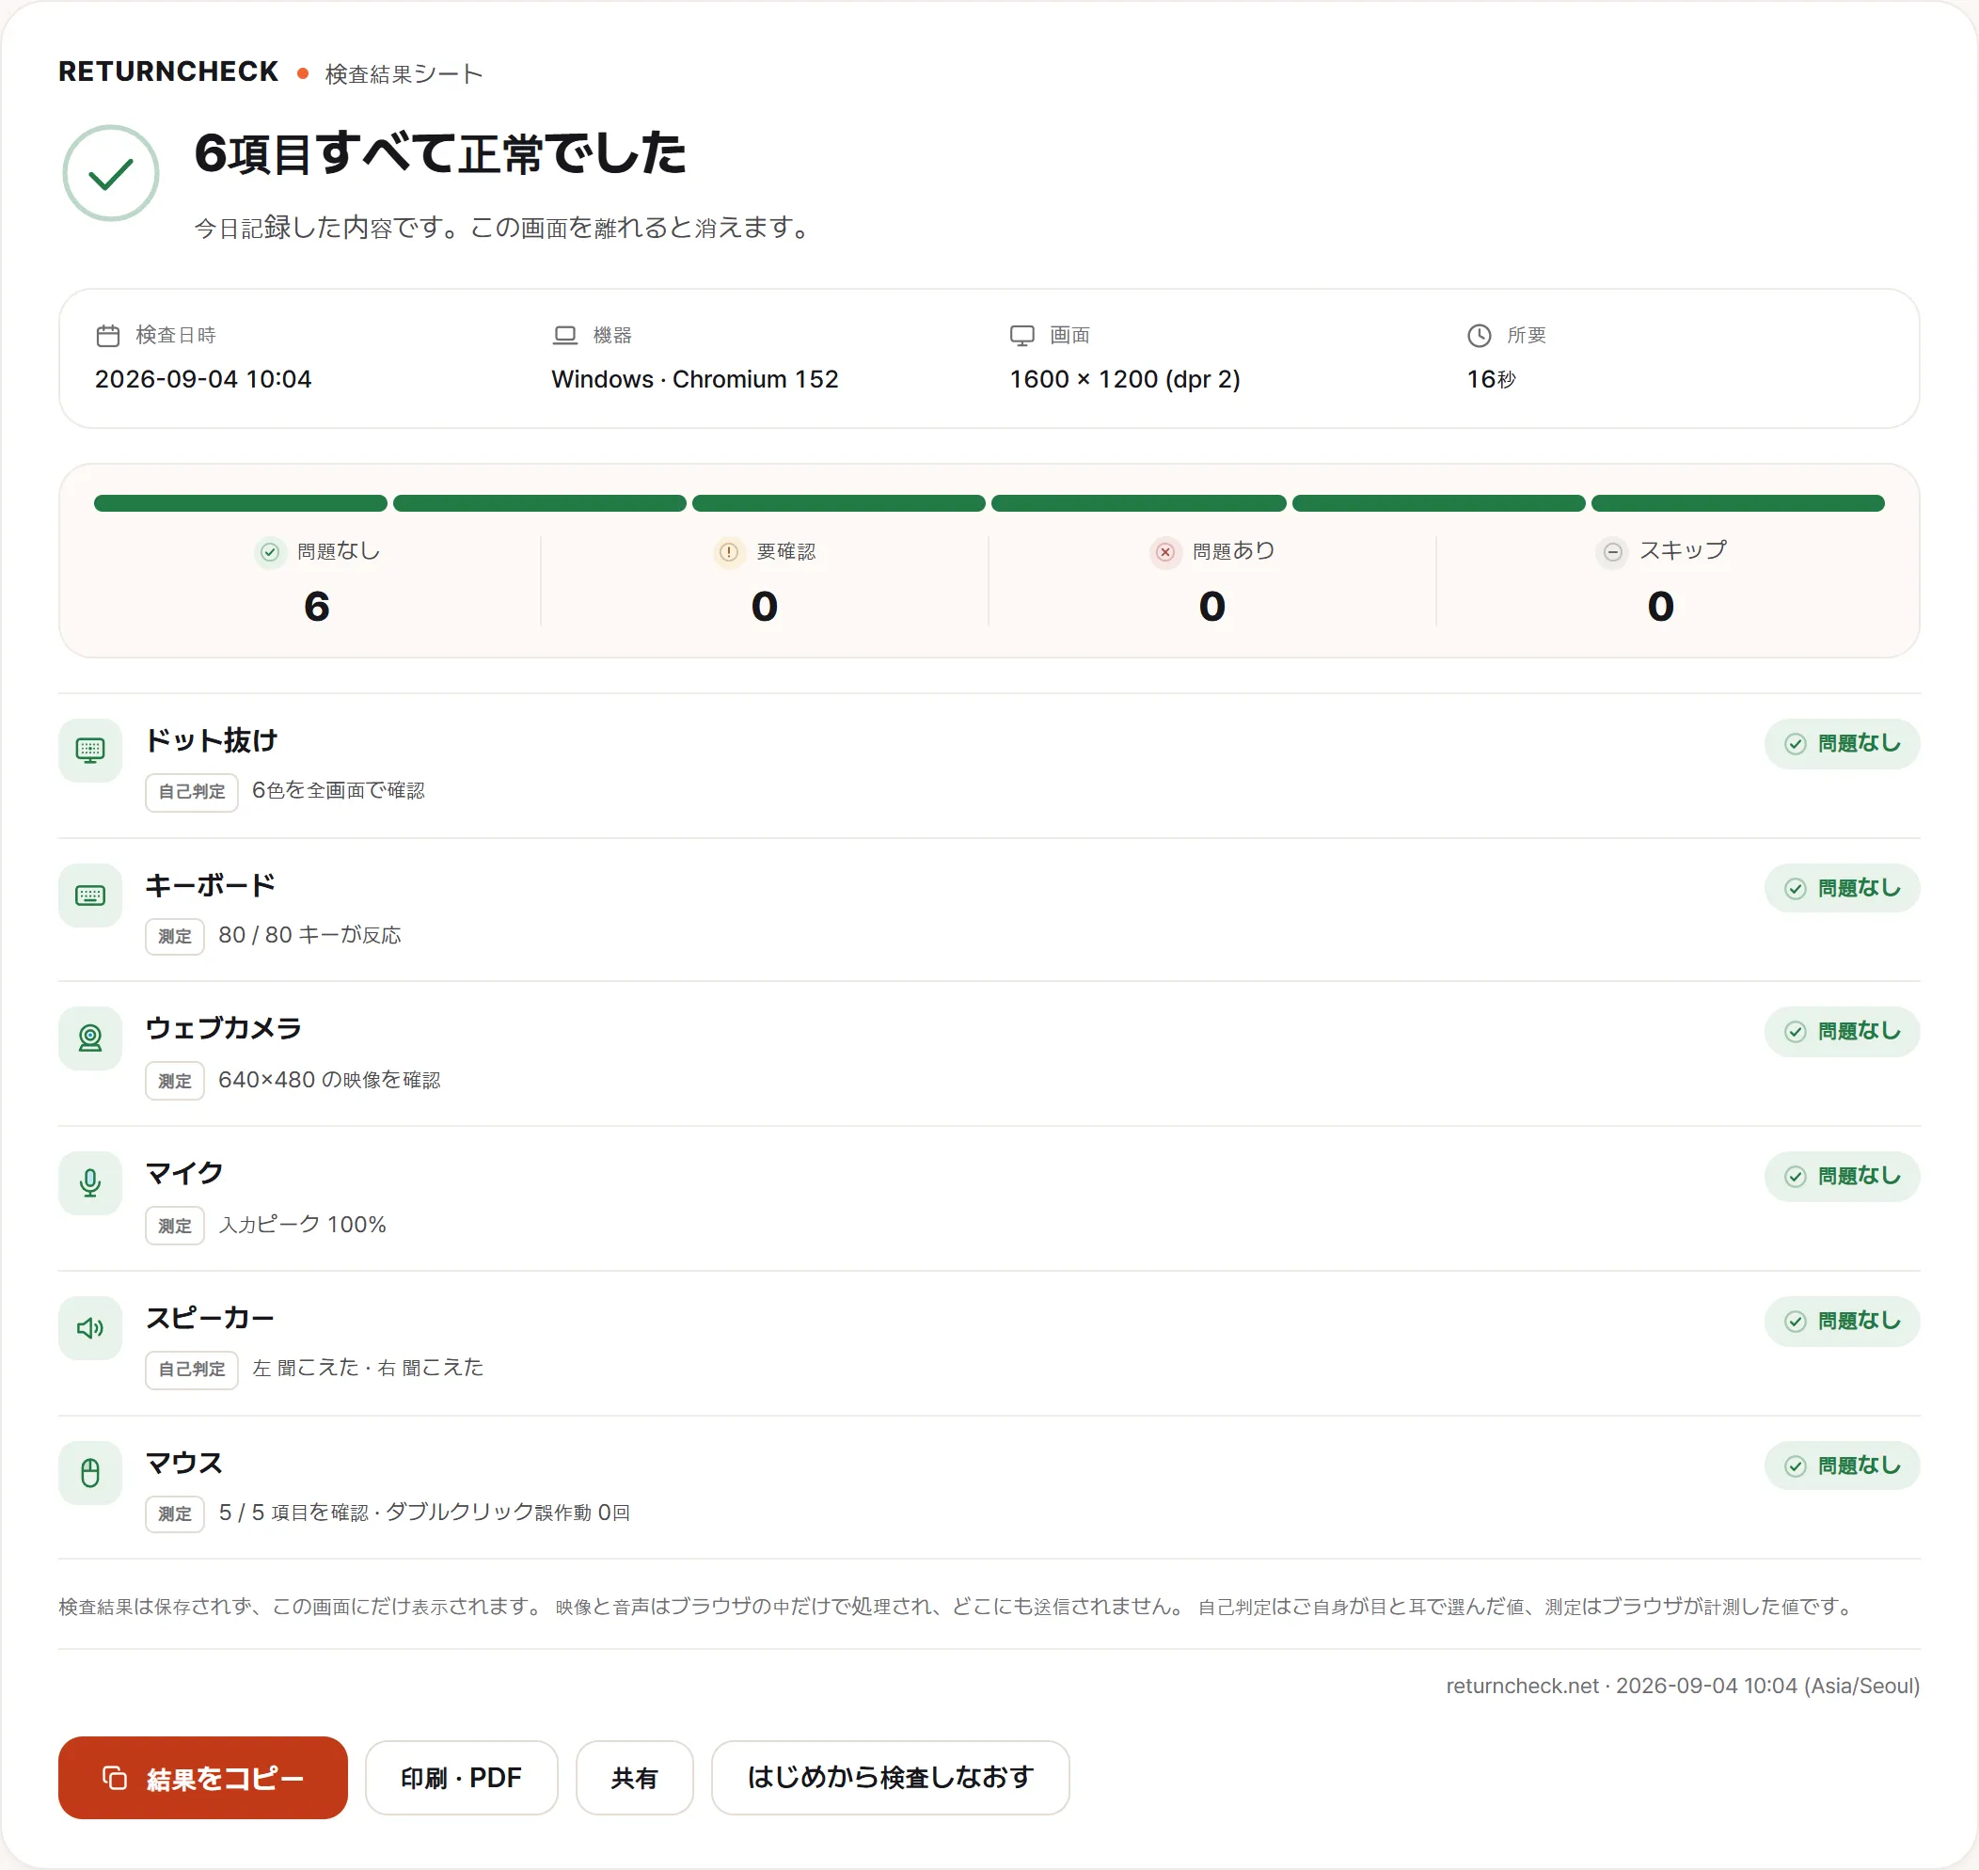Click the text "Windows · Chromium 152"

(695, 380)
